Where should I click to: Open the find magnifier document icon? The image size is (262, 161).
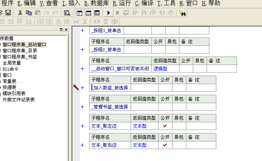(67, 13)
